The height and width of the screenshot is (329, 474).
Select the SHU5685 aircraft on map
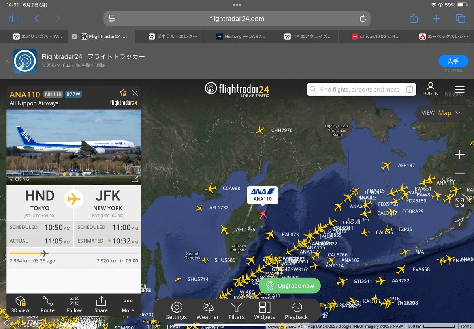pyautogui.click(x=205, y=260)
